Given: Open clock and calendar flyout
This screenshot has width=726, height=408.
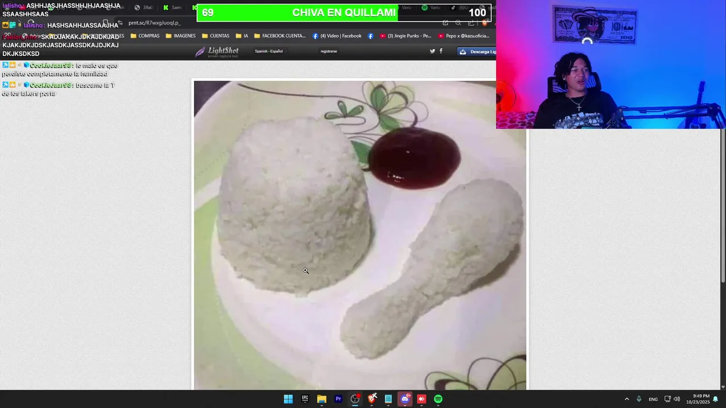Looking at the screenshot, I should point(698,399).
